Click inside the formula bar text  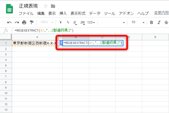pos(44,31)
